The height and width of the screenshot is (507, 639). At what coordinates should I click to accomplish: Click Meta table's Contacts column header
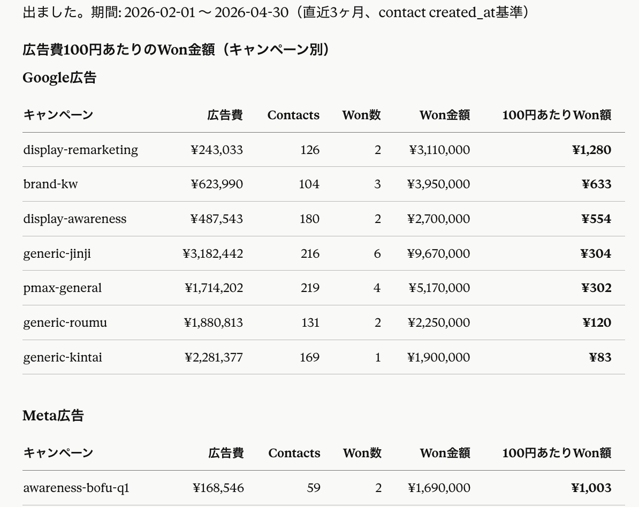click(294, 453)
